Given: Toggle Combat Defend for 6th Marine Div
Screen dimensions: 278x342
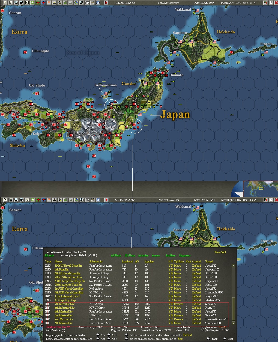Looking at the screenshot, I should 196,311.
